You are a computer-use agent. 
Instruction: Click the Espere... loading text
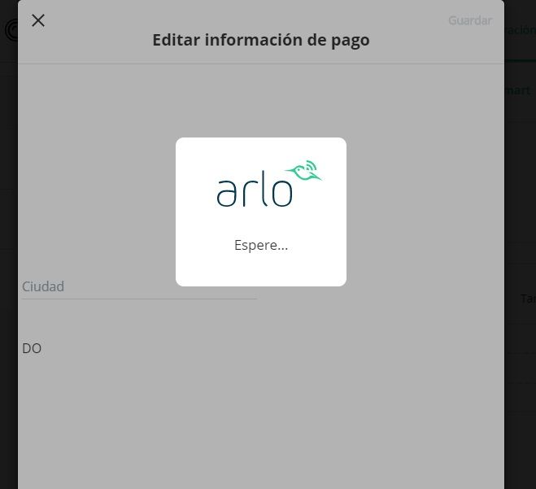point(261,245)
